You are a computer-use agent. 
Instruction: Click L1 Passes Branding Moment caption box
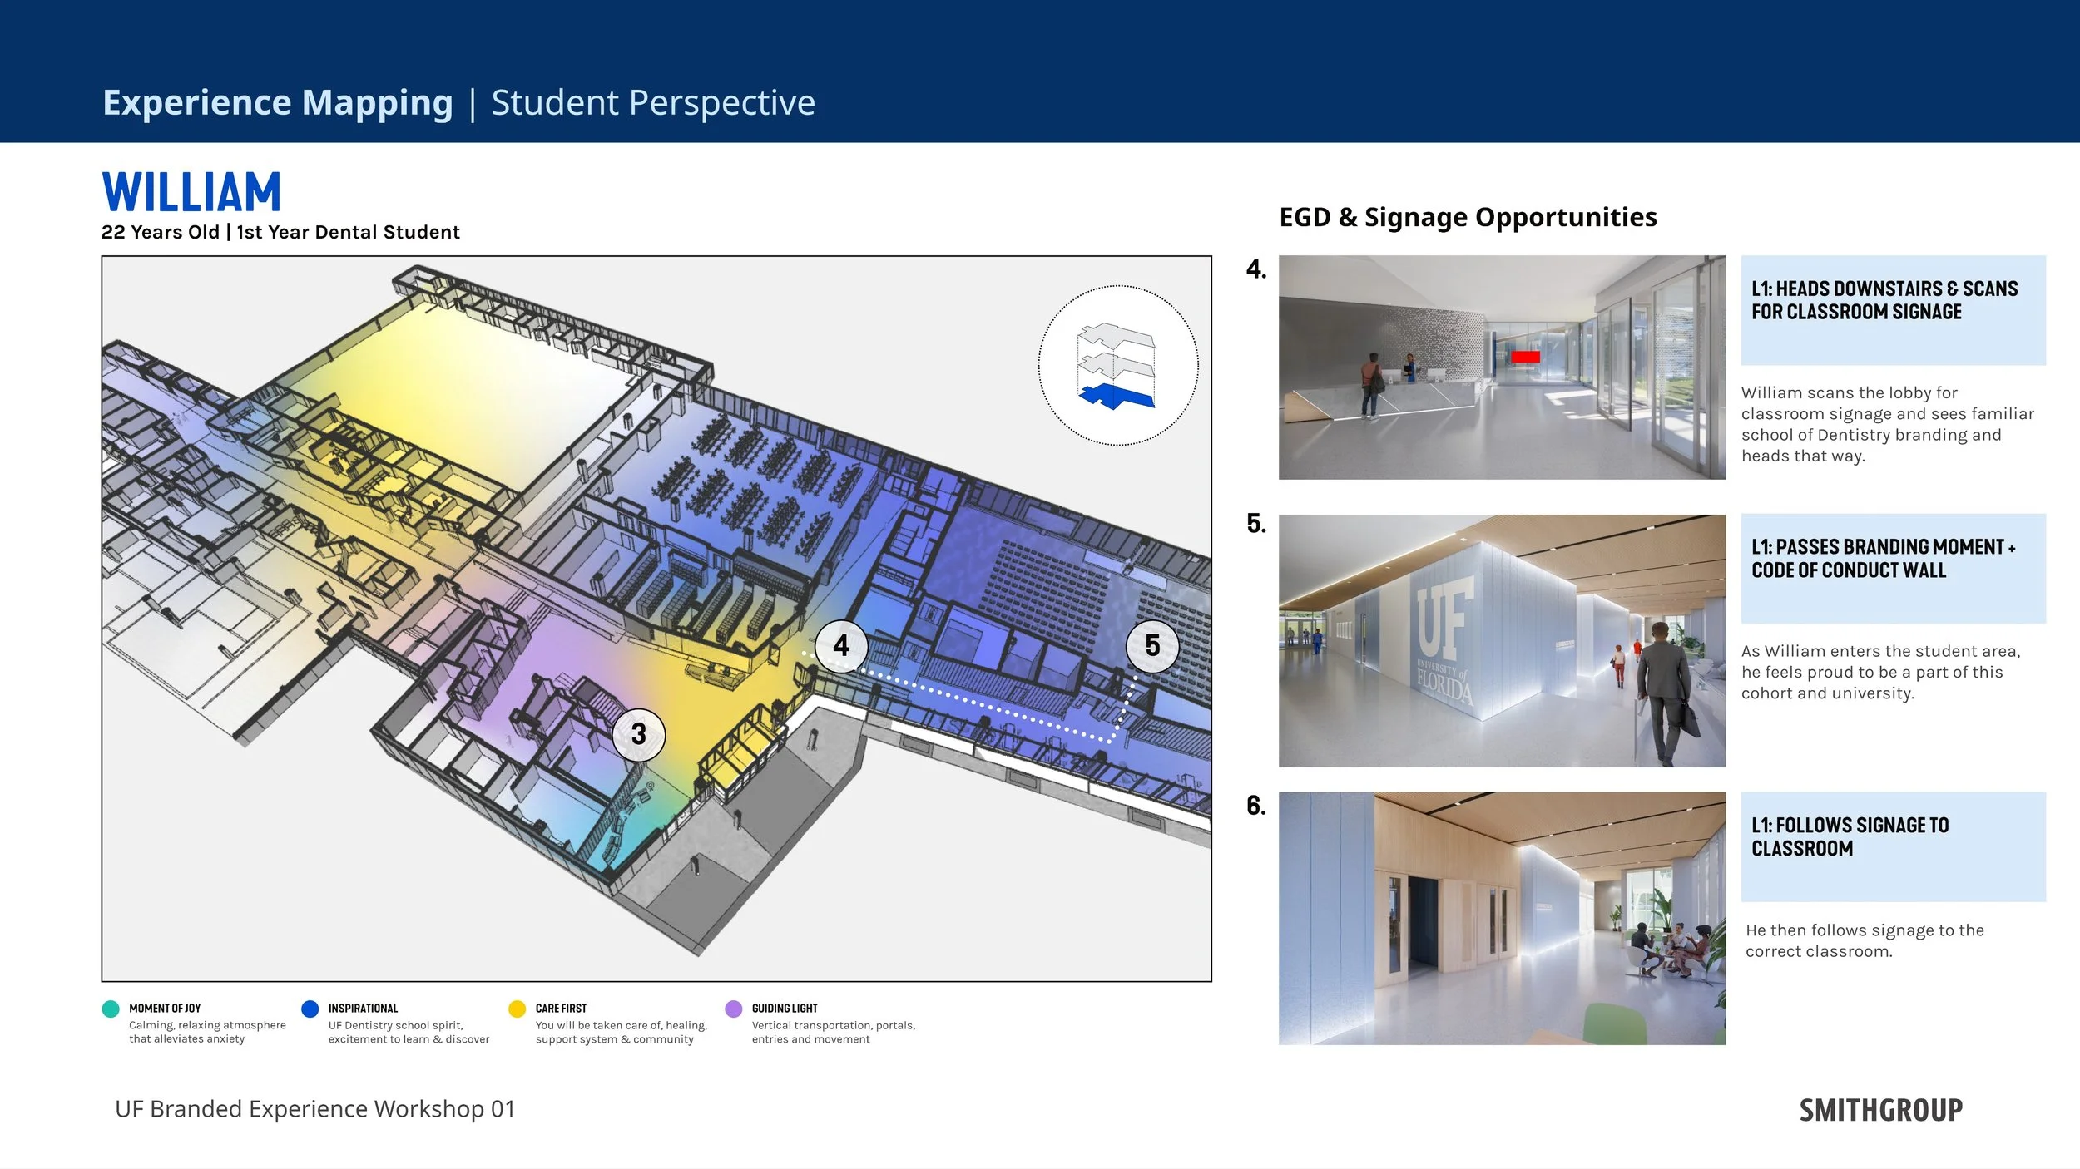[x=1893, y=568]
